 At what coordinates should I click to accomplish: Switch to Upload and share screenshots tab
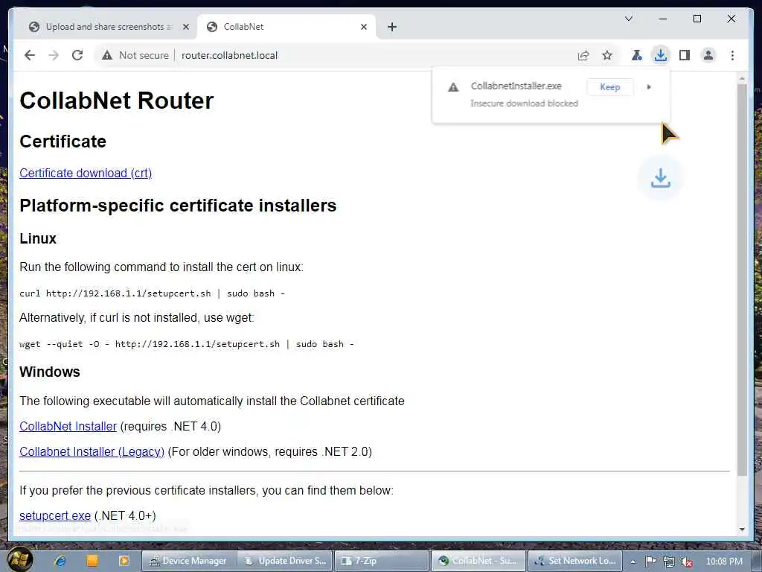[x=106, y=28]
